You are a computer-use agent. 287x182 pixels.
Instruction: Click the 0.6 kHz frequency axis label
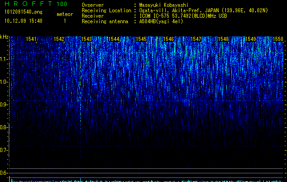click(x=4, y=173)
